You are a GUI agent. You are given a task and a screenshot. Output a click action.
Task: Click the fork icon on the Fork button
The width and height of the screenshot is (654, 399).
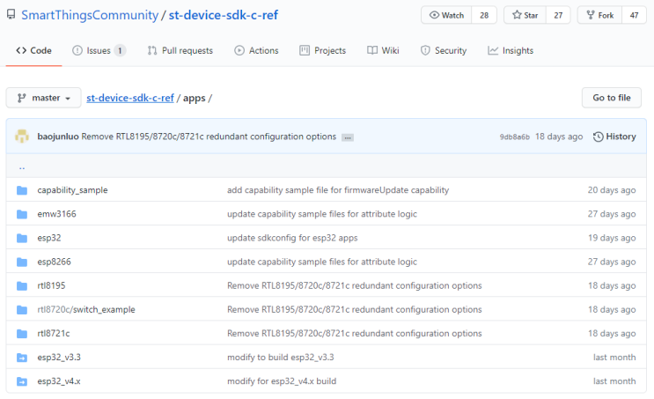[591, 15]
